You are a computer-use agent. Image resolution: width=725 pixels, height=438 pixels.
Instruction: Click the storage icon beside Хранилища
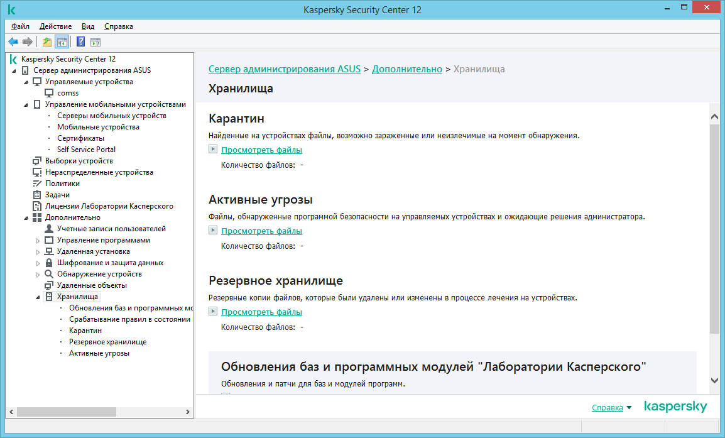[x=49, y=297]
